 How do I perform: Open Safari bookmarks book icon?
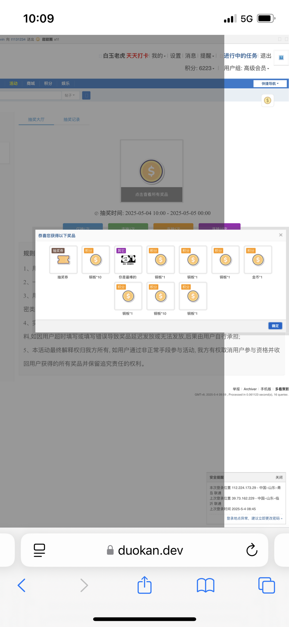[205, 585]
